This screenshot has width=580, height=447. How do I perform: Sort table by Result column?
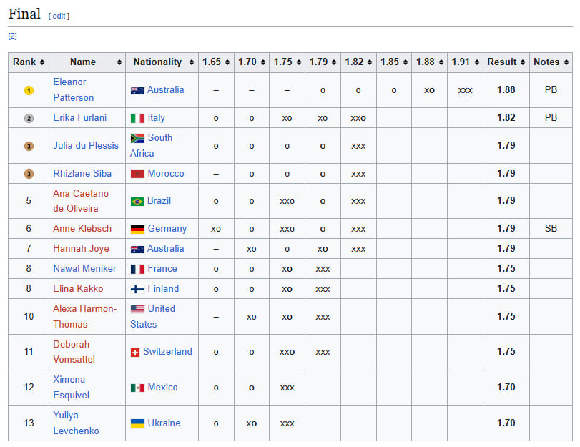[x=506, y=62]
